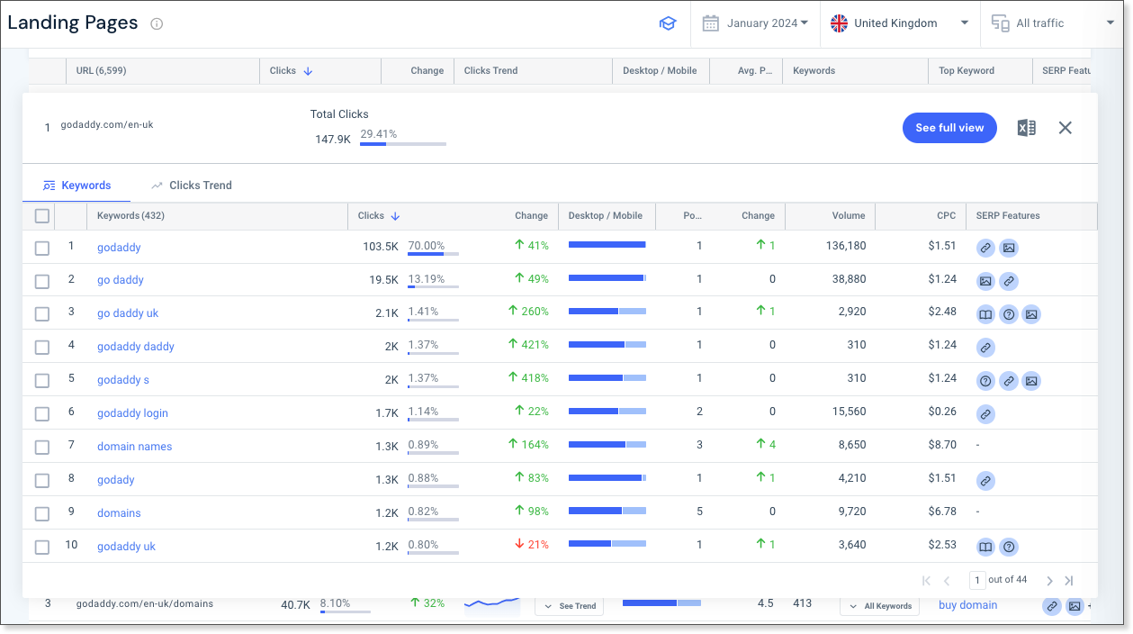This screenshot has height=634, width=1133.
Task: Sort landing pages by Clicks header
Action: (x=291, y=71)
